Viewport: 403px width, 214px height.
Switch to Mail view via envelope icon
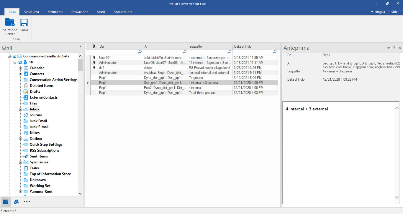(6, 202)
